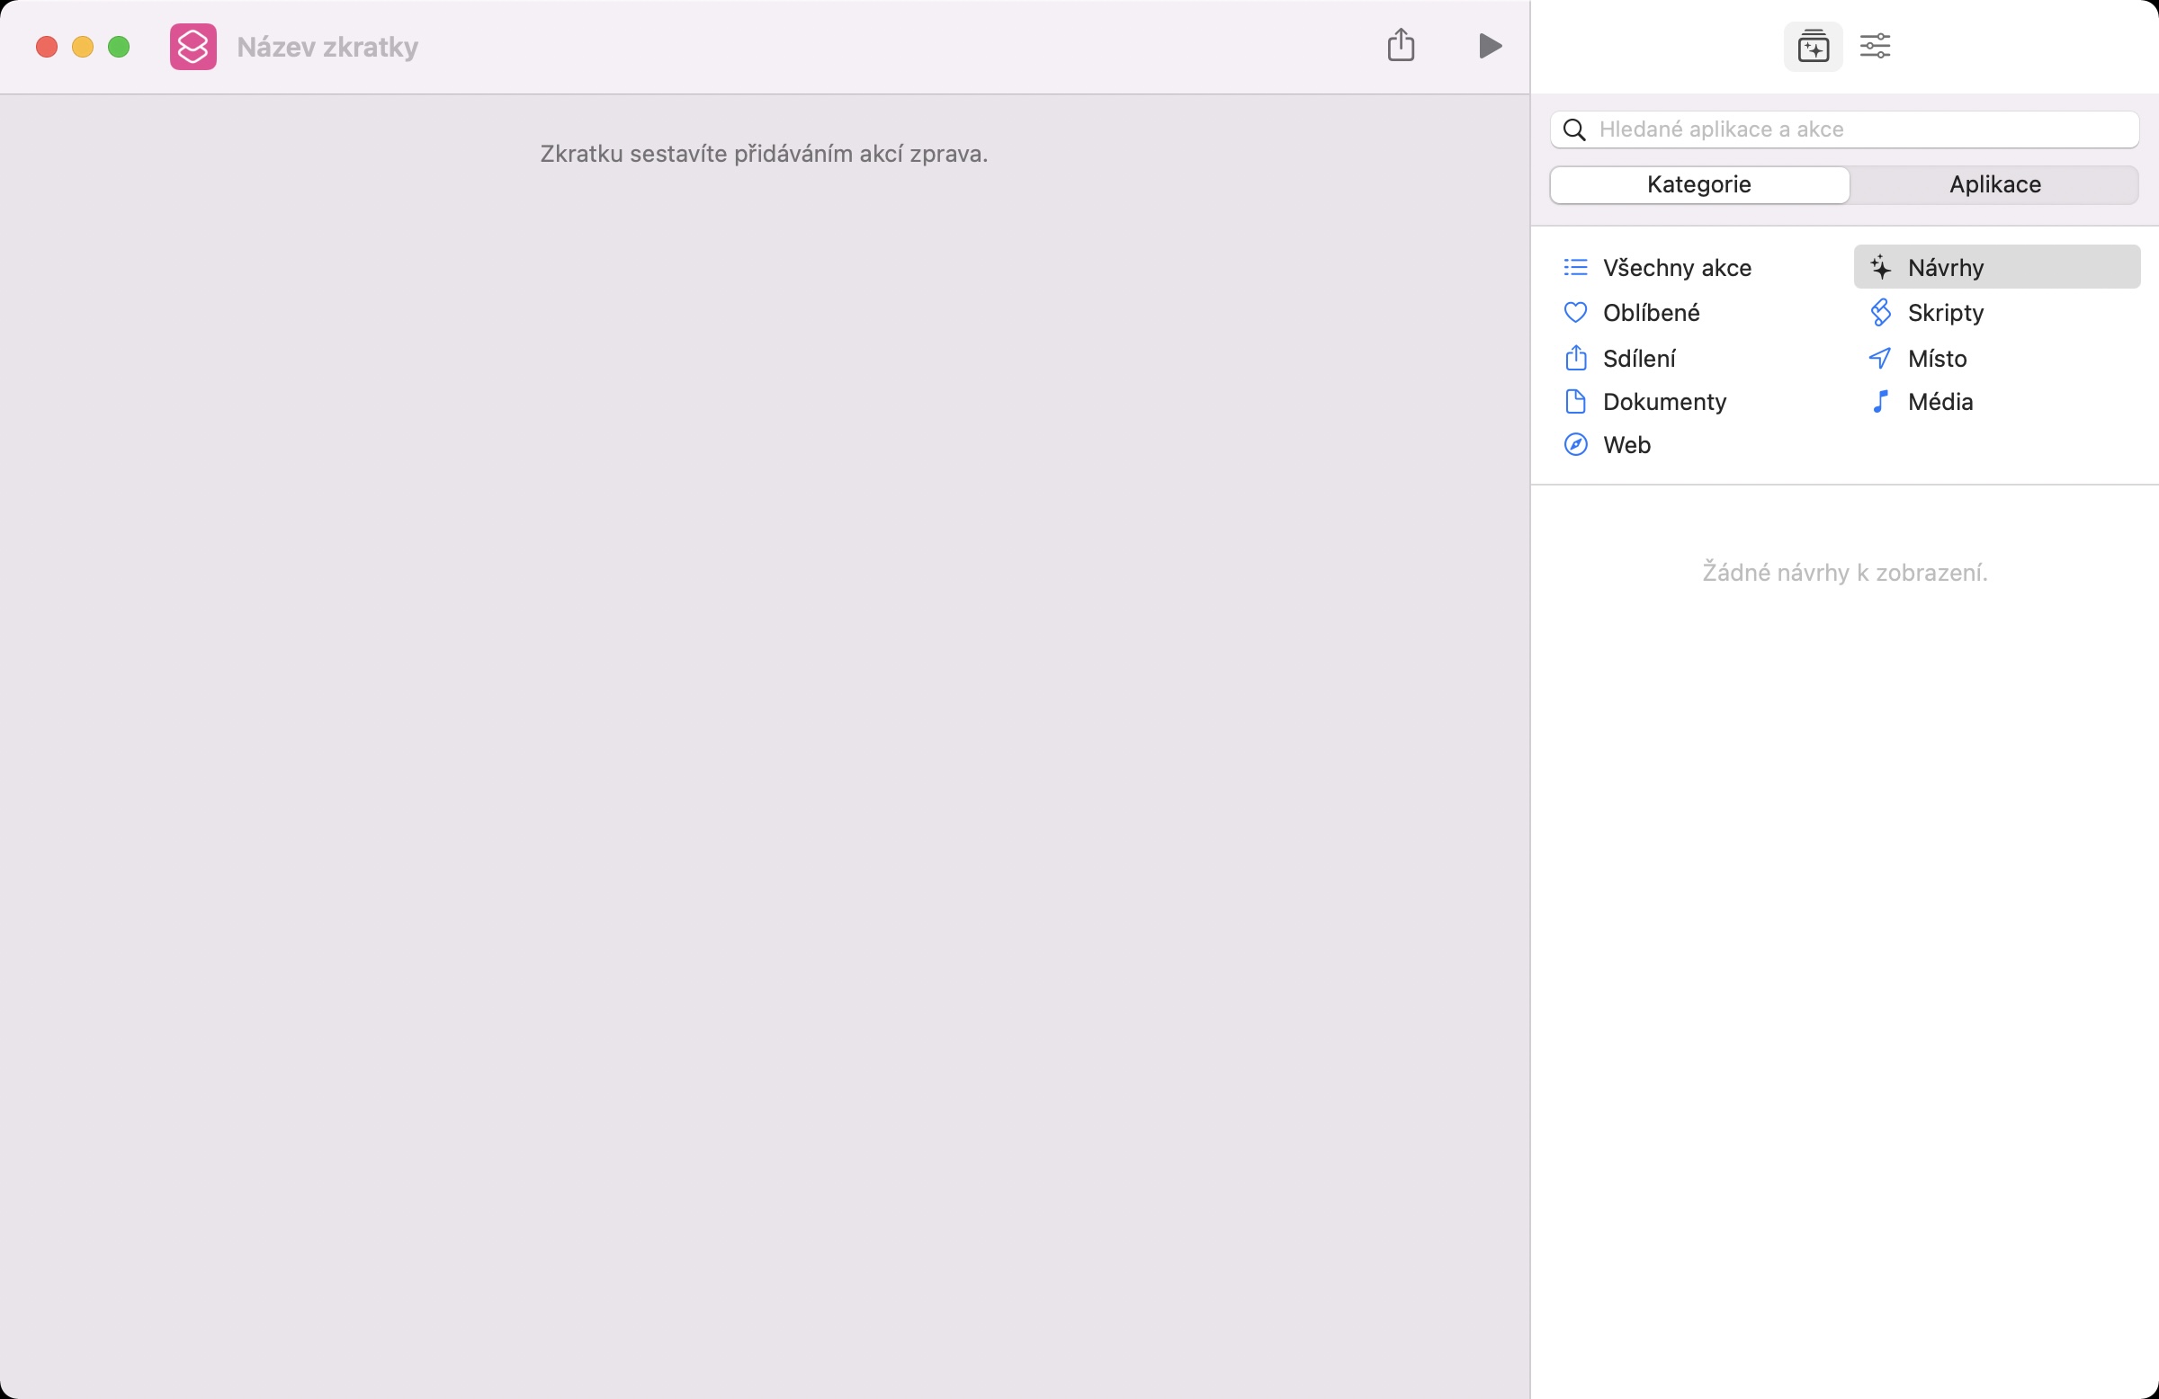Switch to the Kategorie tab
Viewport: 2159px width, 1399px height.
point(1698,185)
